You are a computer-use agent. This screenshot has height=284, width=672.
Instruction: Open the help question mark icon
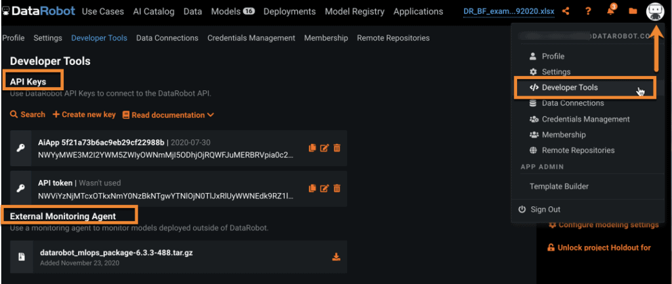click(x=589, y=12)
